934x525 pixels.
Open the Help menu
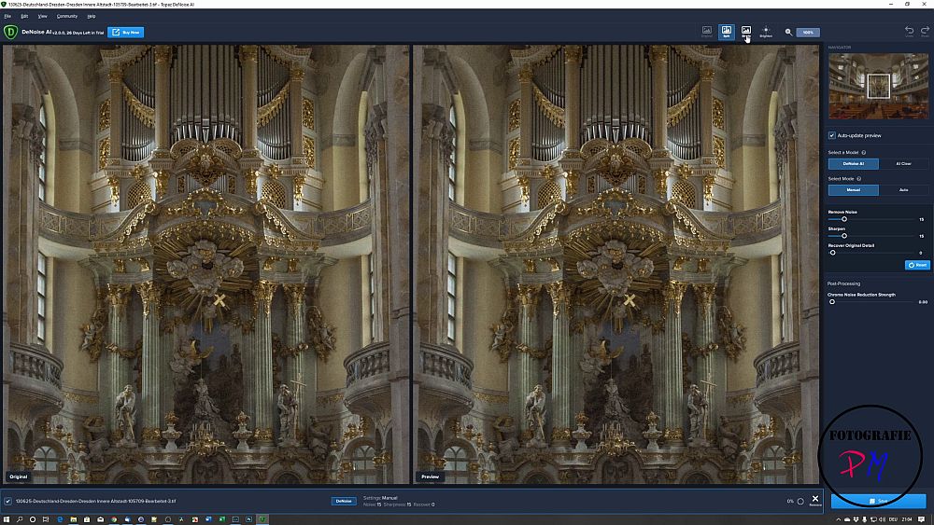coord(92,16)
